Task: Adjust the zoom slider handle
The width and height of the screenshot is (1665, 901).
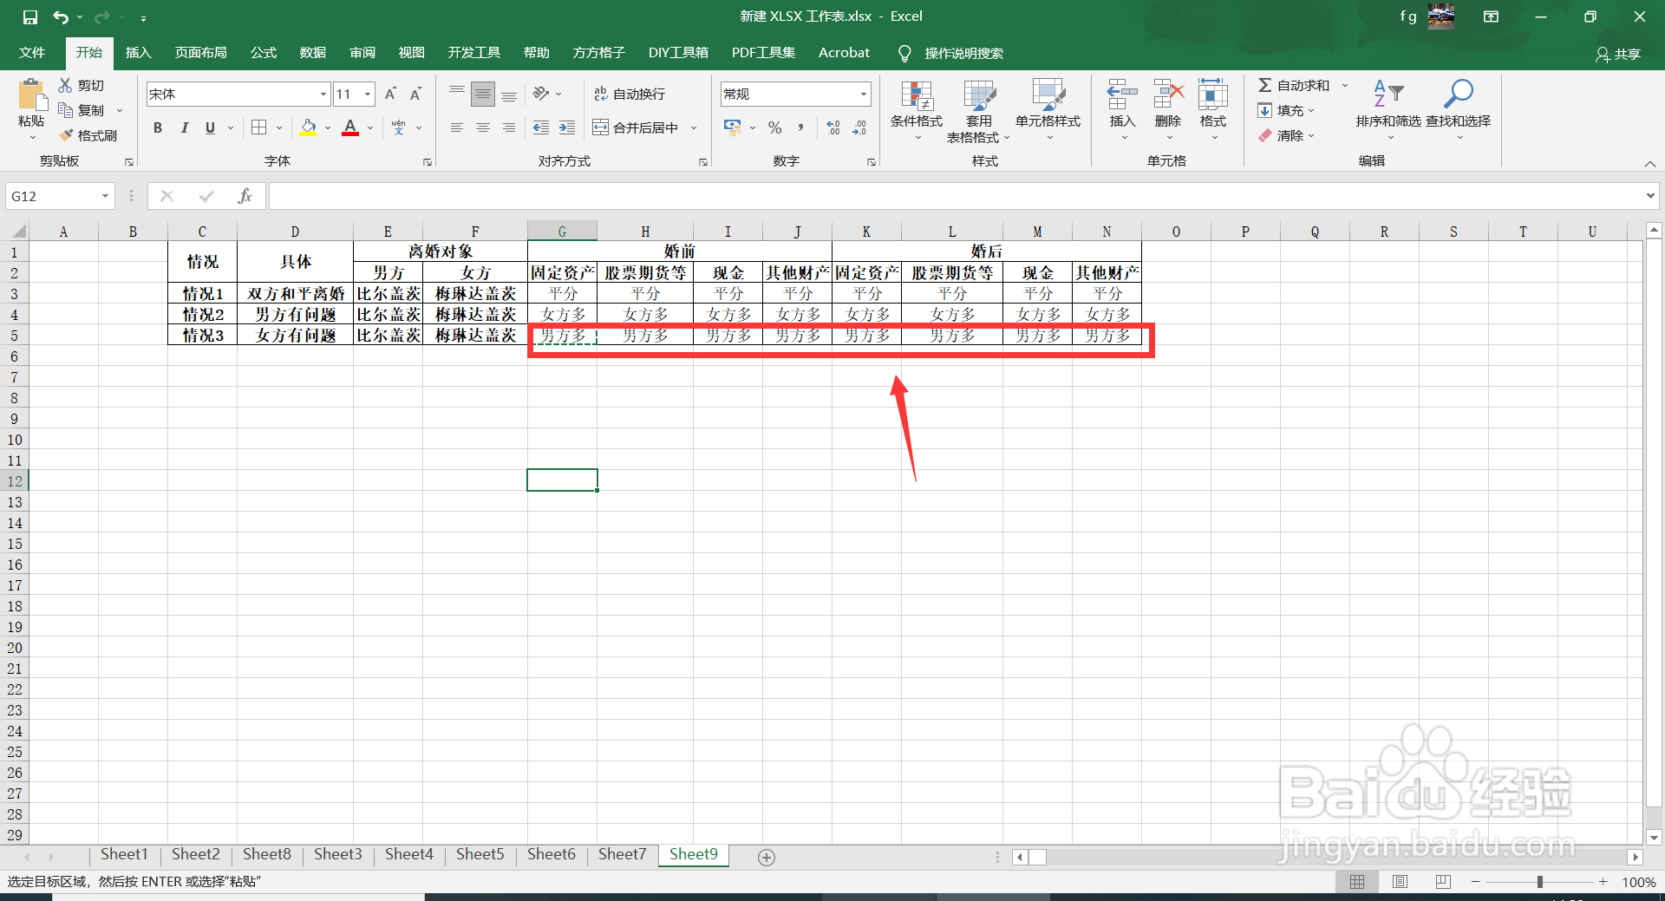Action: (x=1540, y=881)
